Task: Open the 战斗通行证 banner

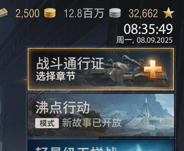Action: click(101, 69)
